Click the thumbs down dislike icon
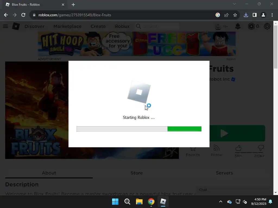Screen dimensions: 278x208 (x=261, y=148)
